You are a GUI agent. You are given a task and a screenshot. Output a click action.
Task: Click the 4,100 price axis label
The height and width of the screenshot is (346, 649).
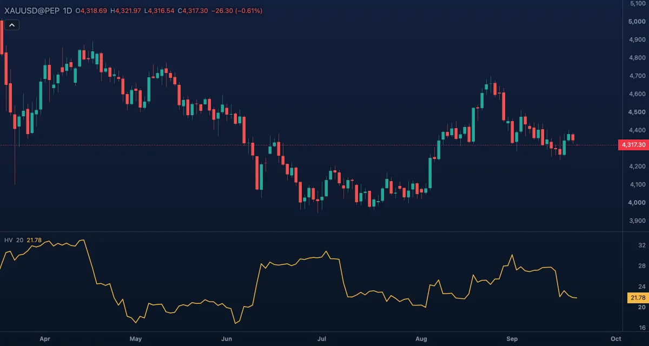point(636,184)
